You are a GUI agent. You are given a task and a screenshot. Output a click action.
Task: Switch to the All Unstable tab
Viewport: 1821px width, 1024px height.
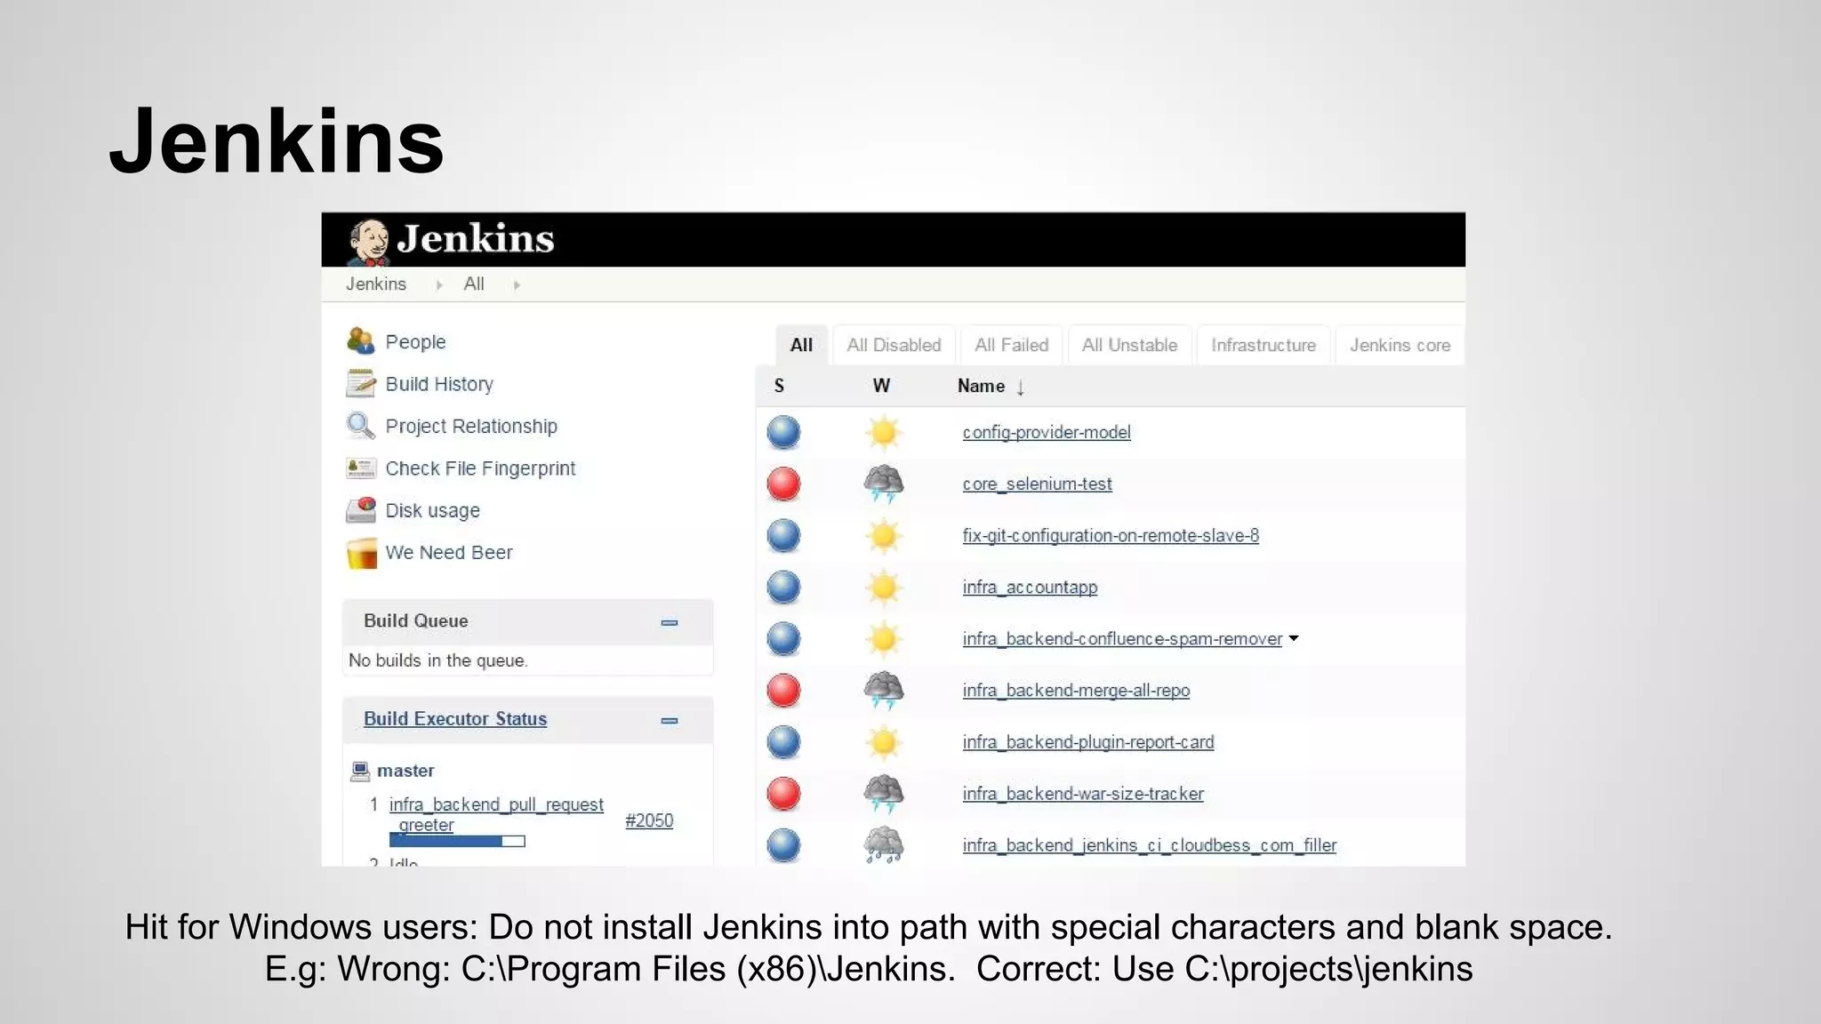click(1129, 345)
